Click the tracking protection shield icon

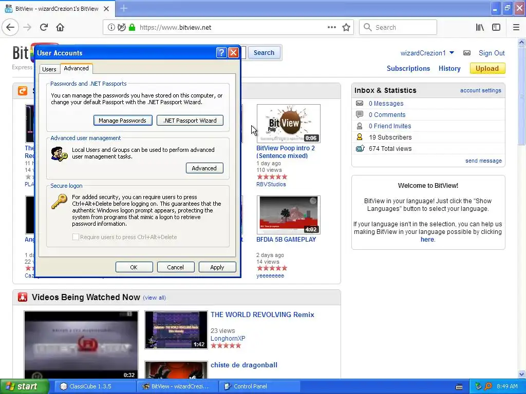pyautogui.click(x=122, y=27)
